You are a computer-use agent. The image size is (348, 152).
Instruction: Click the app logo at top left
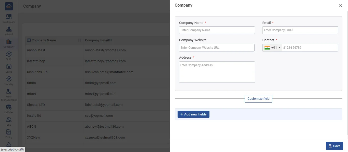click(x=9, y=6)
